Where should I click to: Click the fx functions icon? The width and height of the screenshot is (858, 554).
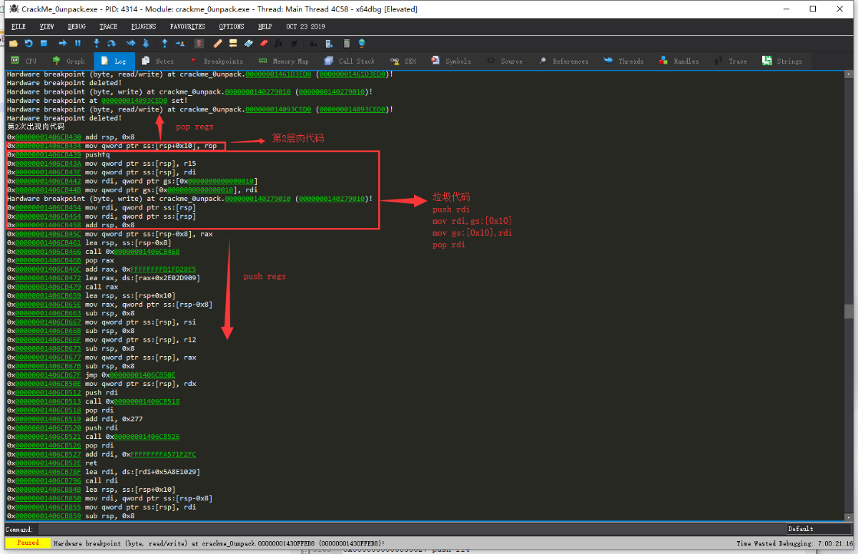pos(279,44)
